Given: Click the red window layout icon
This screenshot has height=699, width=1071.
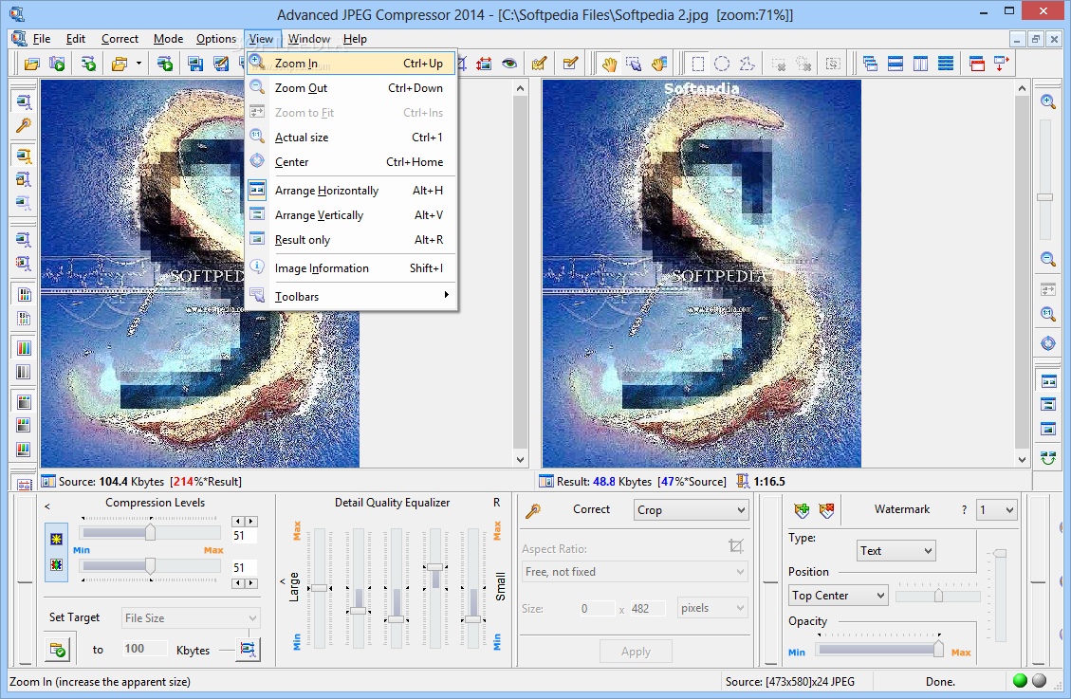Looking at the screenshot, I should point(977,64).
